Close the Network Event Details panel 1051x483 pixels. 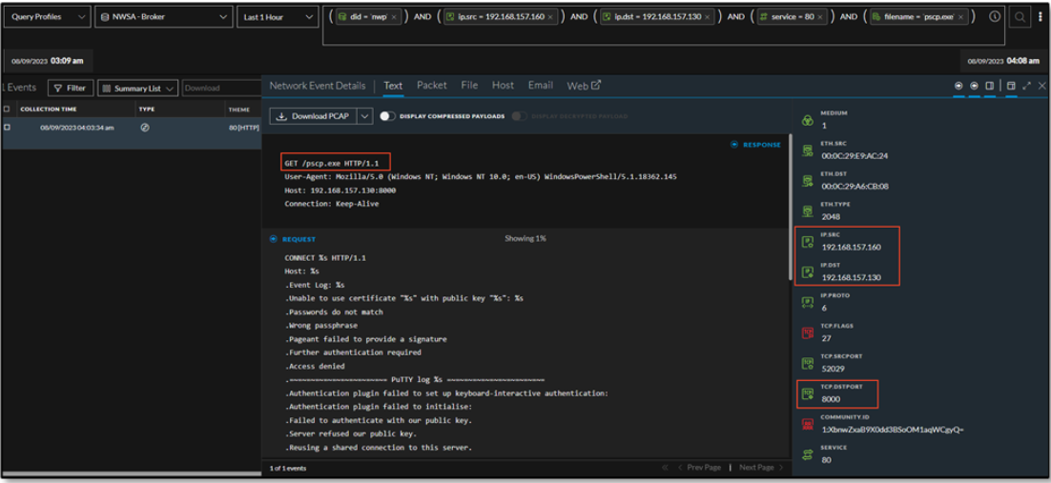coord(1041,86)
